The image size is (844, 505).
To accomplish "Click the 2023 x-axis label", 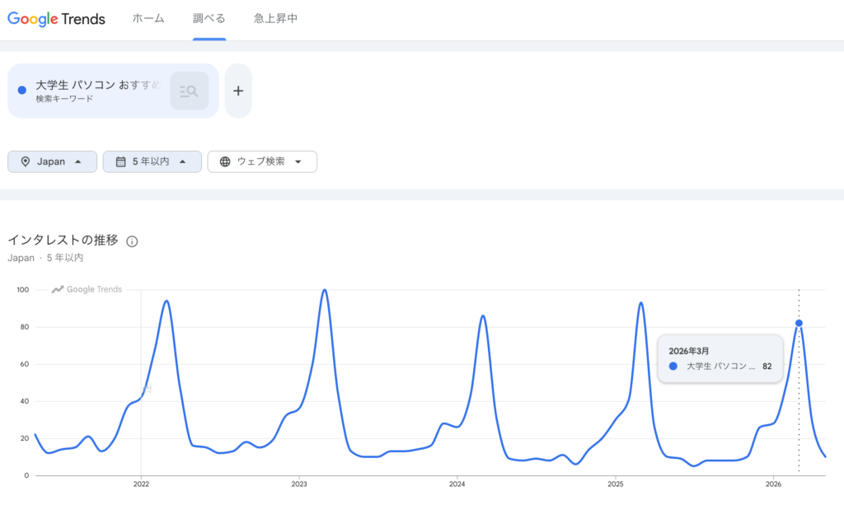I will 299,484.
